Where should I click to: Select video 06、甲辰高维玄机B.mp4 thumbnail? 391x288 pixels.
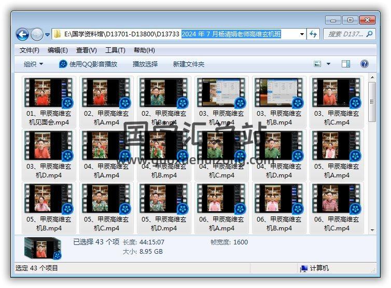[279, 198]
